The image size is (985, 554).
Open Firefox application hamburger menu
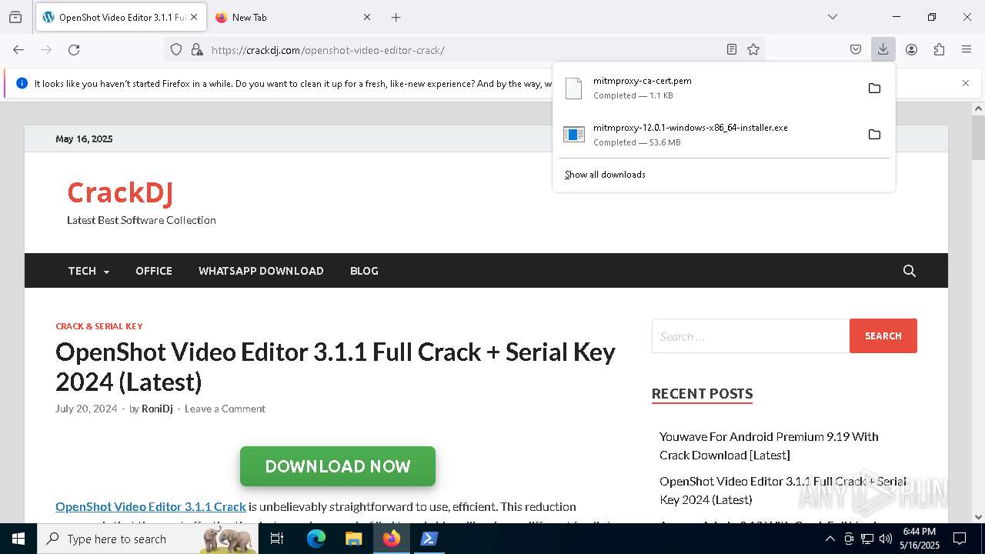[x=967, y=49]
